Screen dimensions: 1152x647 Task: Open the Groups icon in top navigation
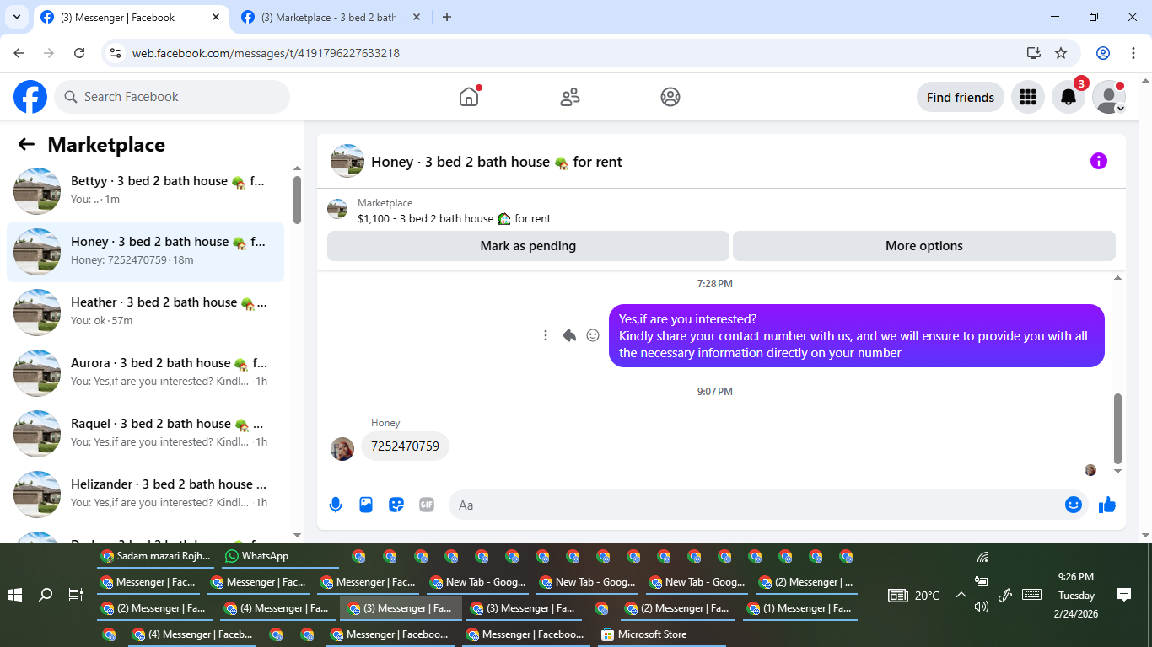point(670,97)
